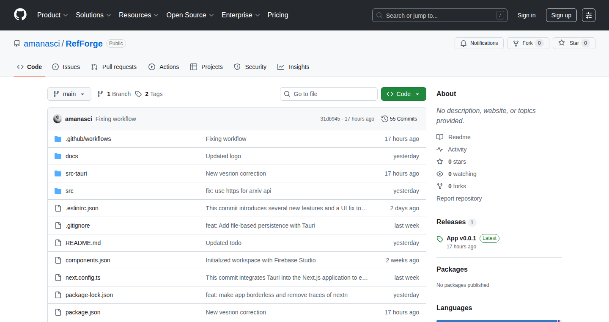Image resolution: width=609 pixels, height=322 pixels.
Task: Click commit message 'fix: use https for arxiv api'
Action: 239,191
